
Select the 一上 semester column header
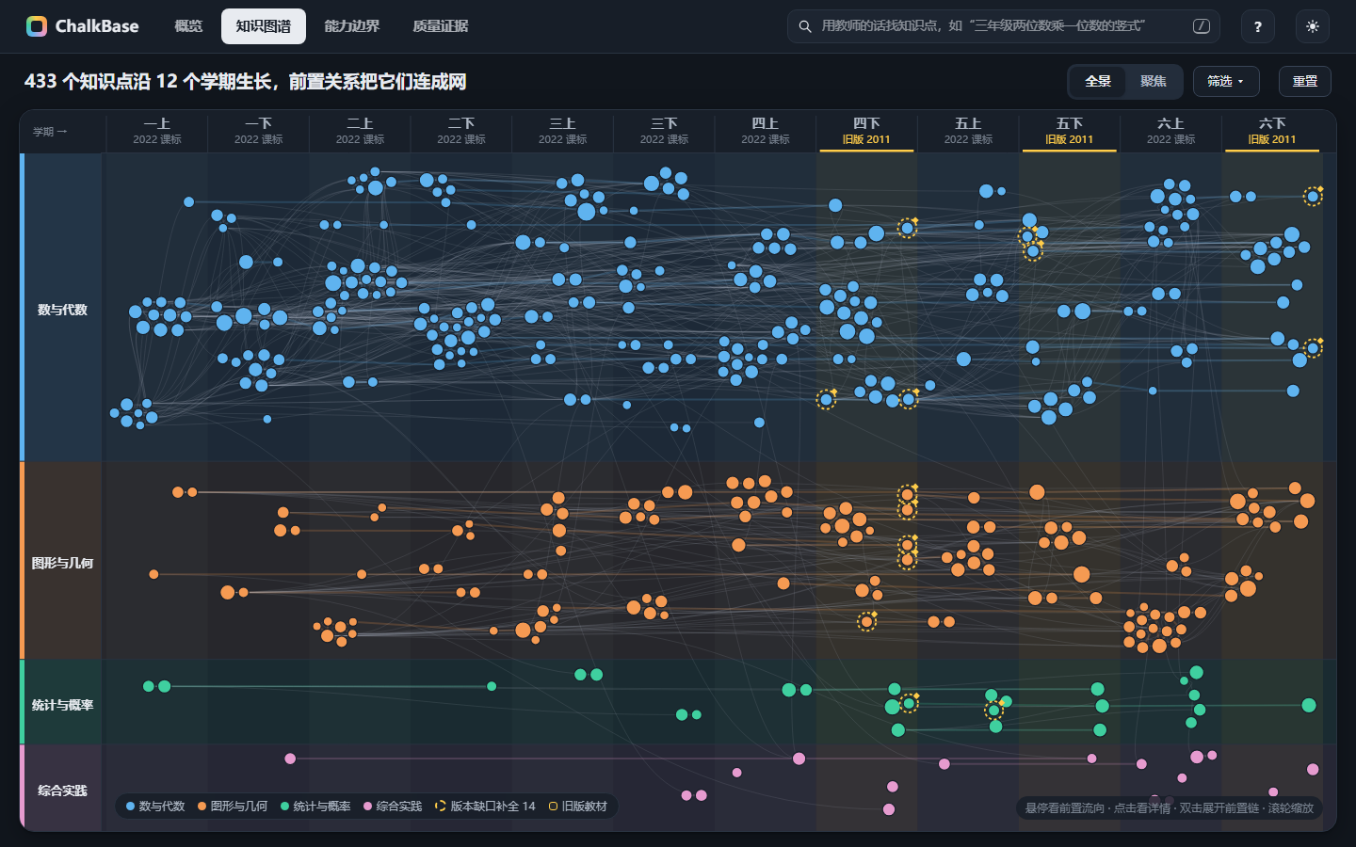tap(157, 131)
